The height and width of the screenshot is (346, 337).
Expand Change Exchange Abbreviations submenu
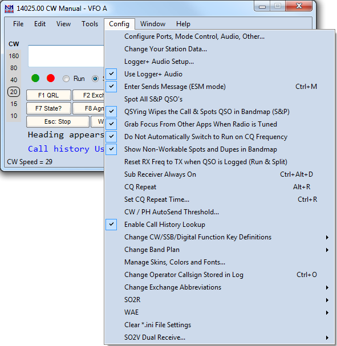[x=220, y=287]
